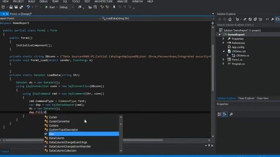280x157 pixels.
Task: Expand the Properties folder node
Action: (x=223, y=39)
